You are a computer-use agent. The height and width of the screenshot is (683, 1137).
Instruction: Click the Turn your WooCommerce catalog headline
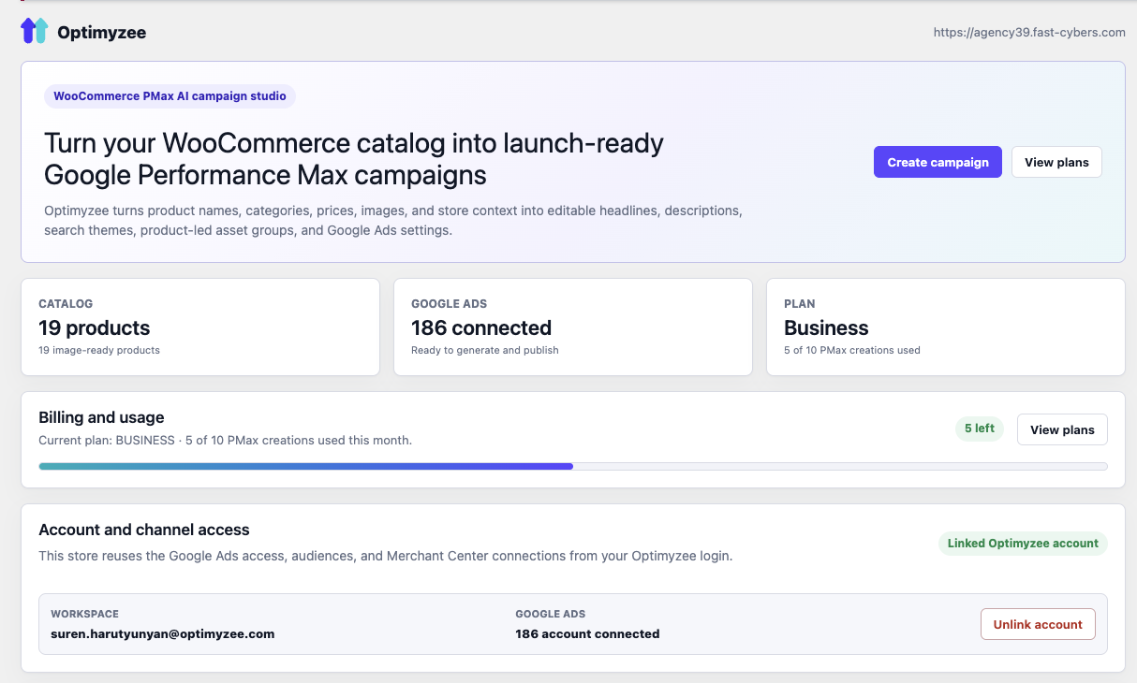click(x=354, y=159)
